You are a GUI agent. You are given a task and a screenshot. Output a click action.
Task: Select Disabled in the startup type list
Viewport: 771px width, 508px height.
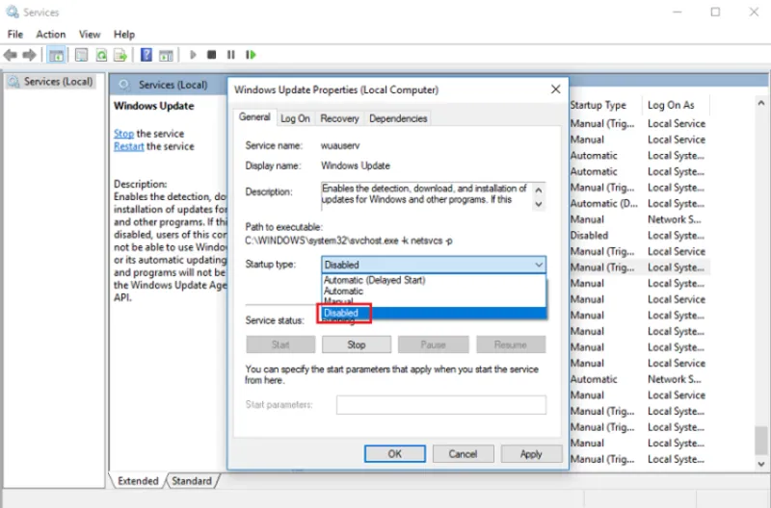pos(342,314)
